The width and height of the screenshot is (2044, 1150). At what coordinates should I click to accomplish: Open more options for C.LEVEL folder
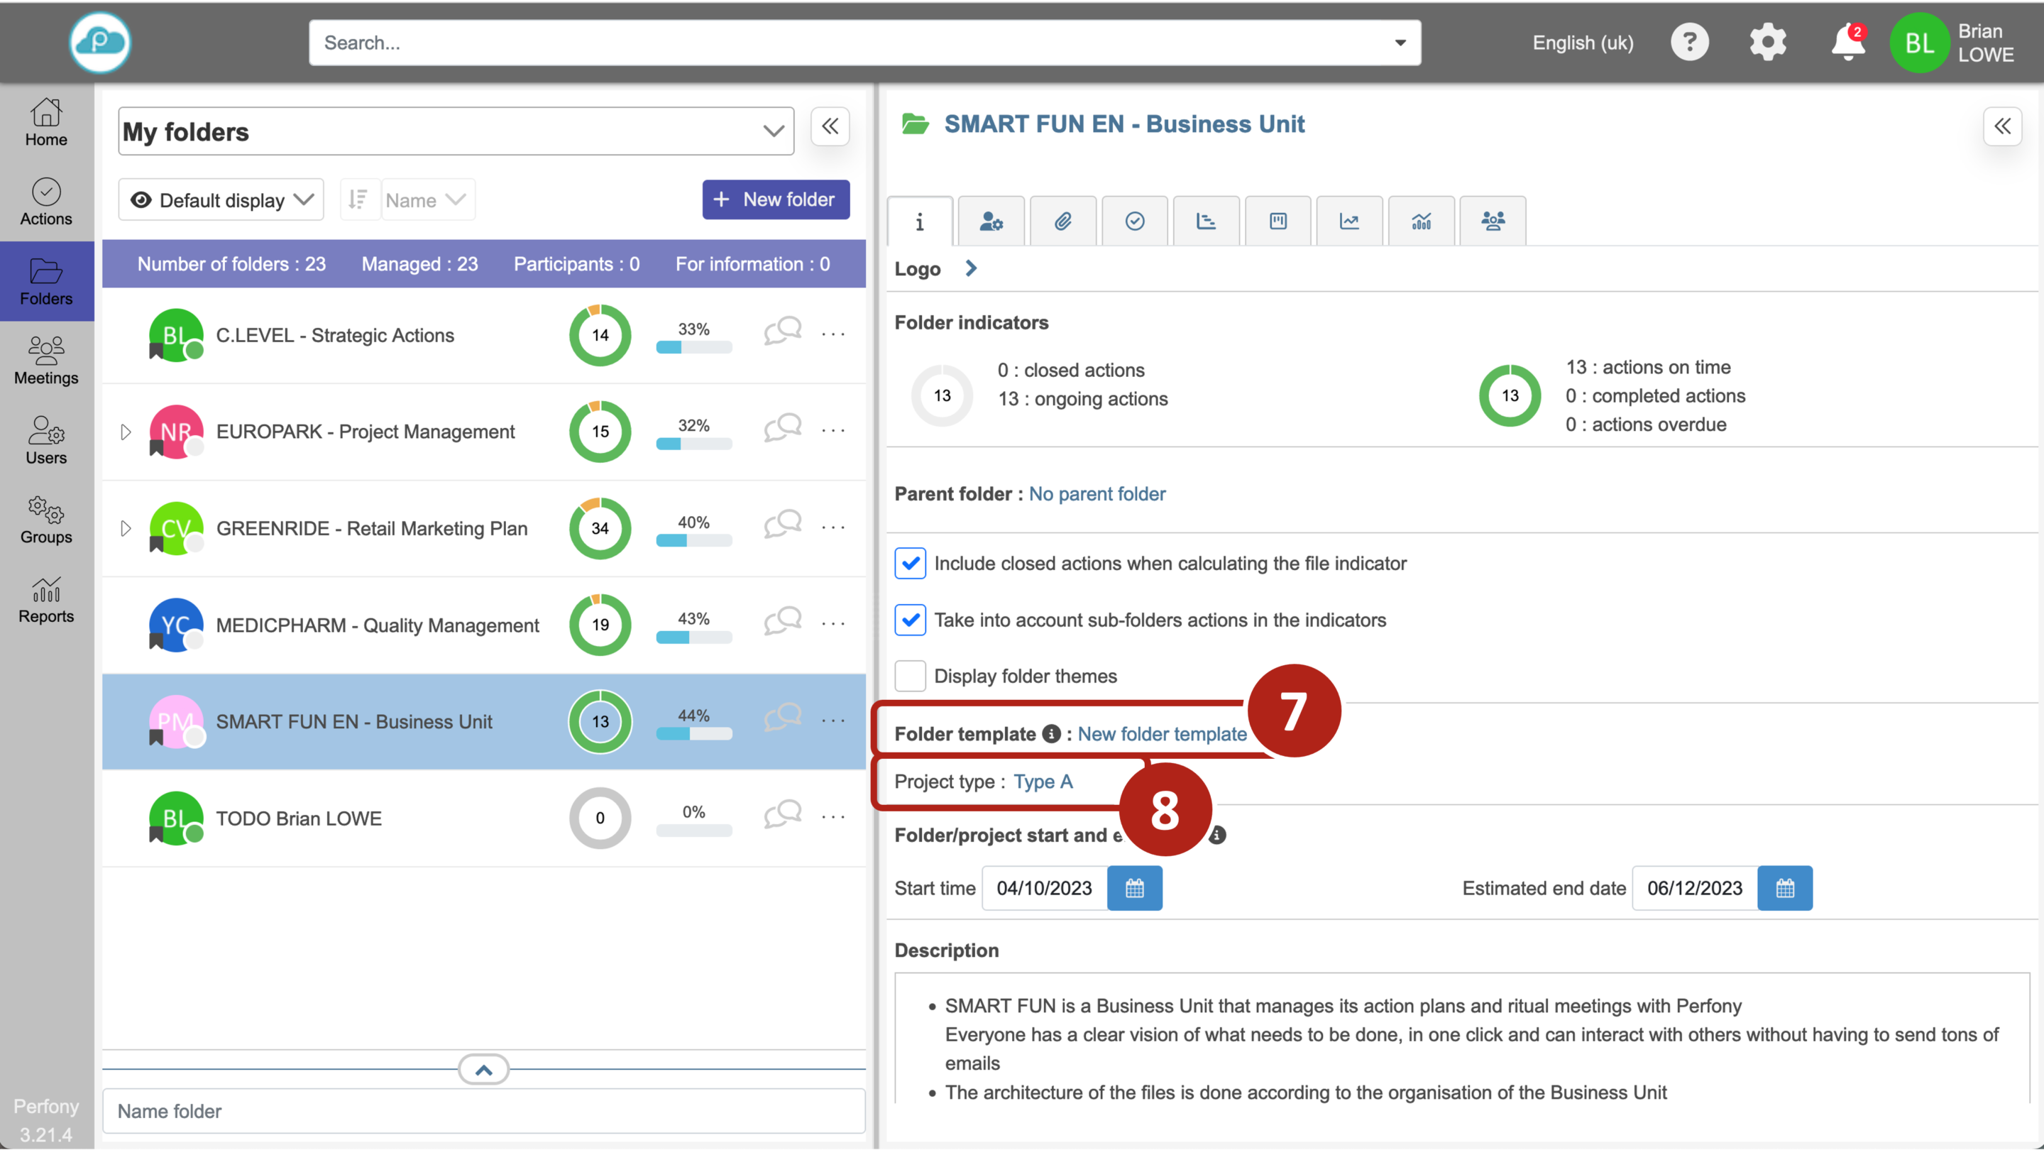tap(833, 334)
